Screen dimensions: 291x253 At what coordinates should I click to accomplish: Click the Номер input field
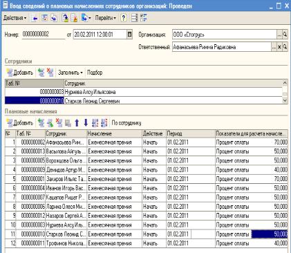coord(44,35)
